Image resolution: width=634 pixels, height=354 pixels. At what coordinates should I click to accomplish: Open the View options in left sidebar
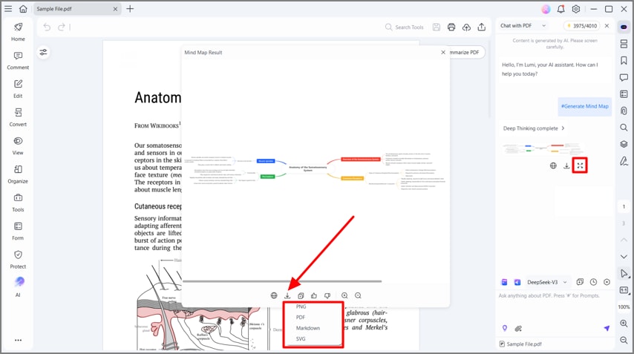point(18,146)
